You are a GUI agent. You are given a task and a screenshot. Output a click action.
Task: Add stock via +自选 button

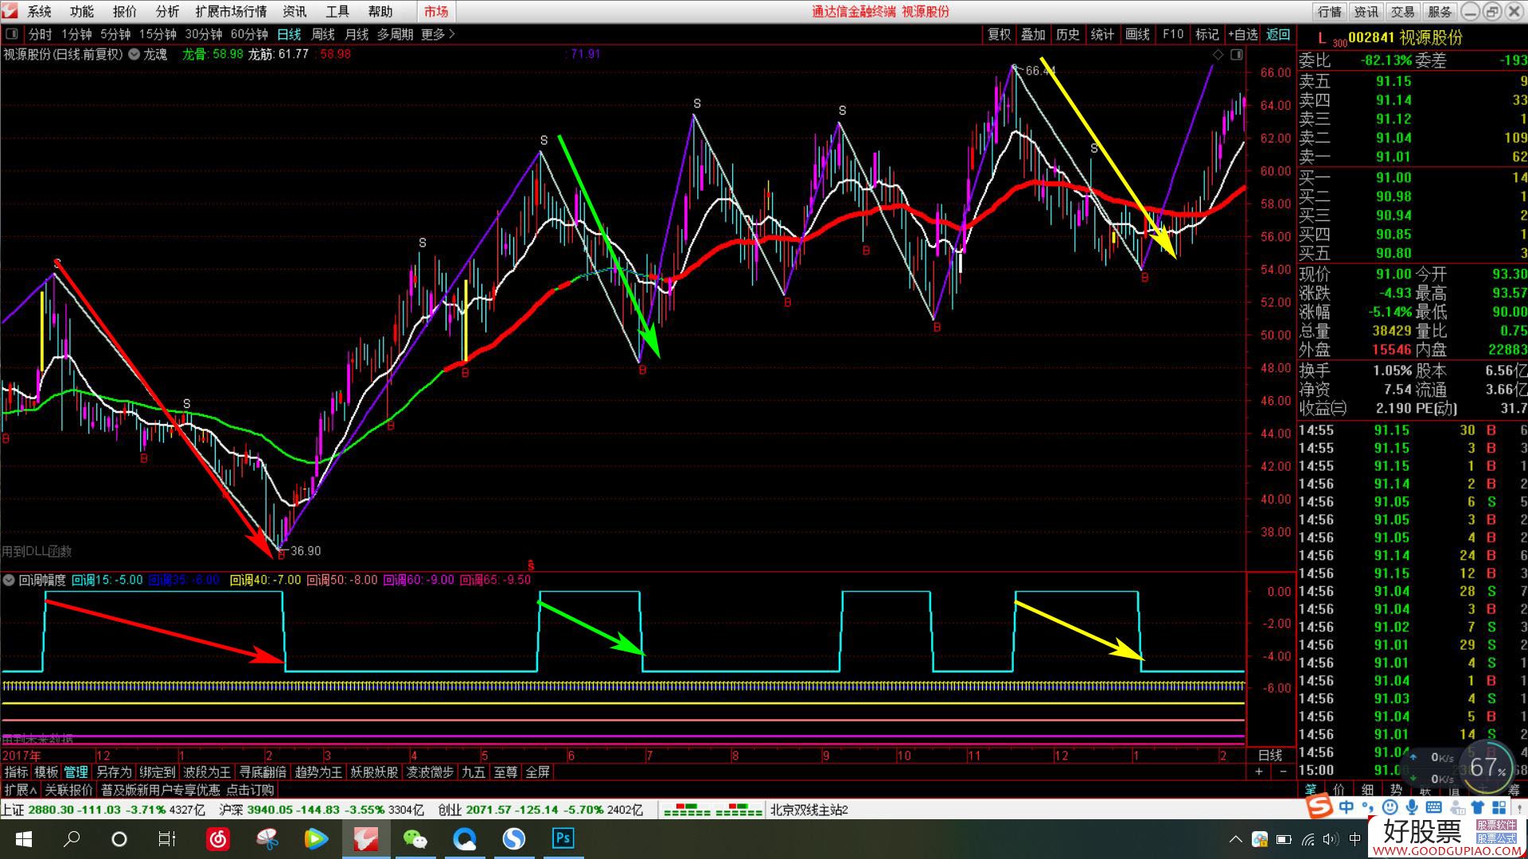pyautogui.click(x=1243, y=34)
